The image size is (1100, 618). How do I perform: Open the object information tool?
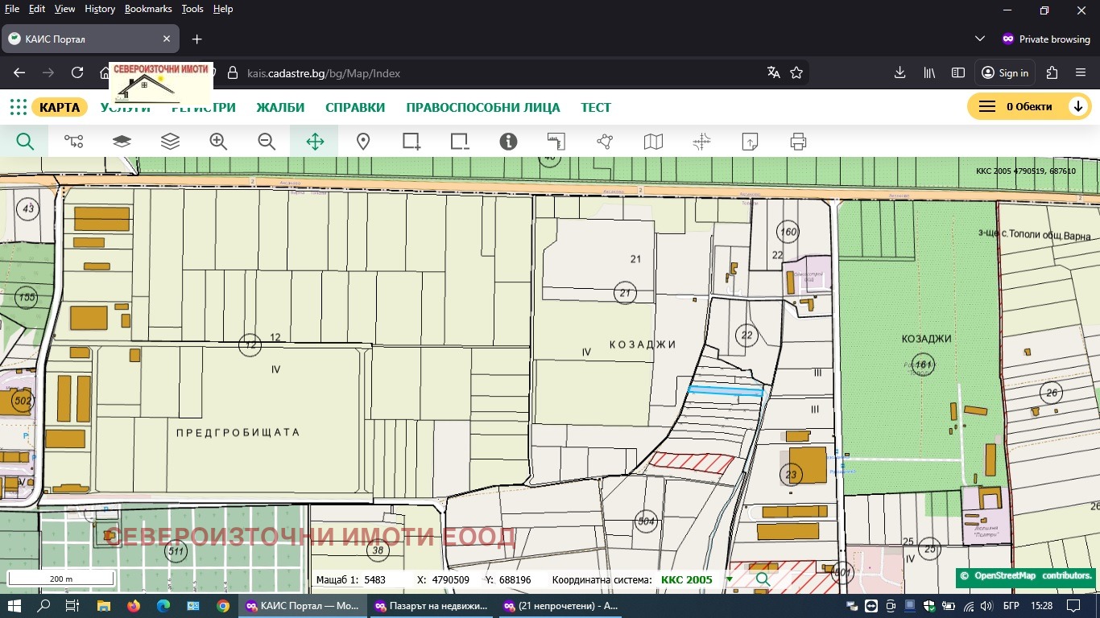click(508, 142)
